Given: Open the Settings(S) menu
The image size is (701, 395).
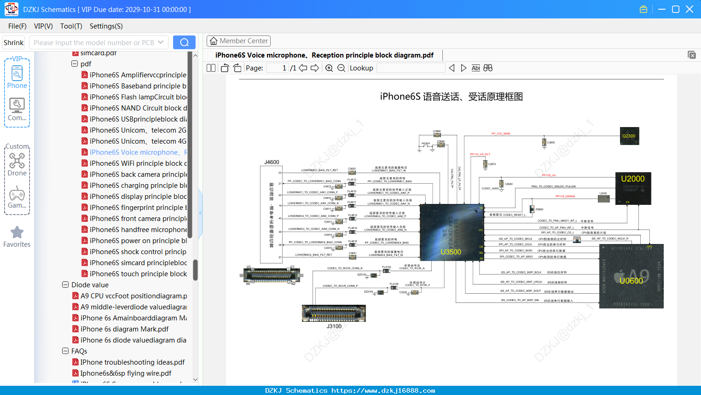Looking at the screenshot, I should tap(106, 26).
